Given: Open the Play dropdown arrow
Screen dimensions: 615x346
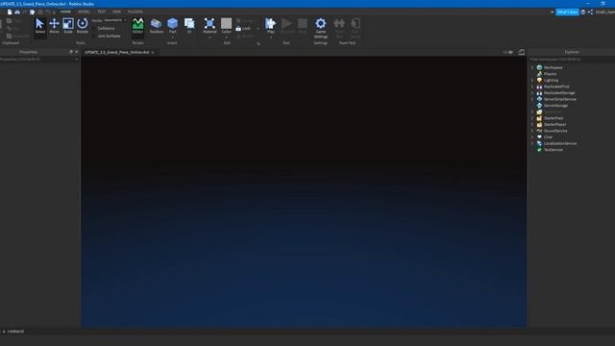Looking at the screenshot, I should pos(271,37).
